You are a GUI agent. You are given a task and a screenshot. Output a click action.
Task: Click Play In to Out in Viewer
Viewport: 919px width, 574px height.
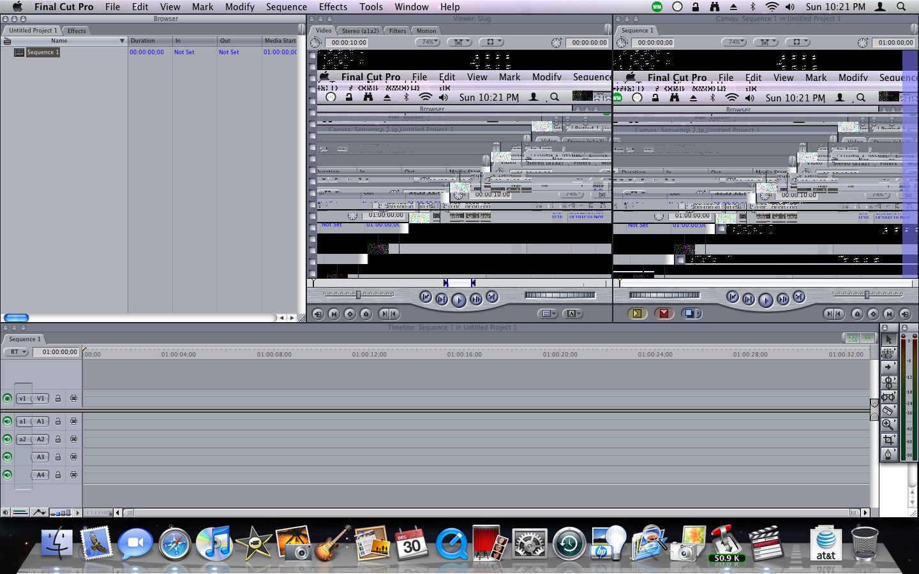click(x=442, y=298)
